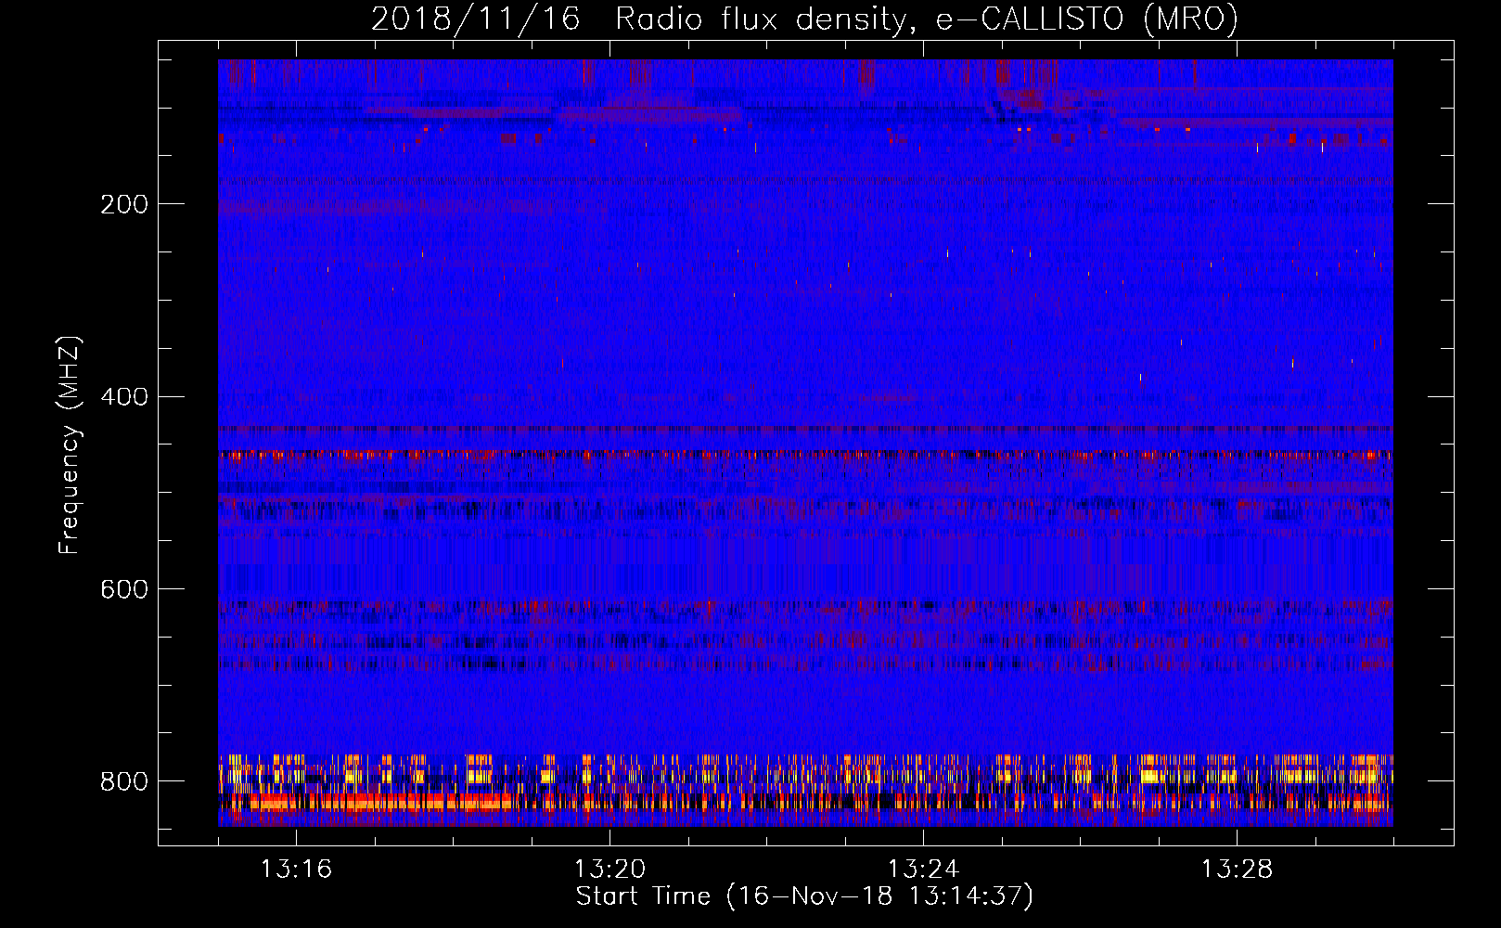Click the 13:20 time tick label
The height and width of the screenshot is (928, 1501).
tap(609, 870)
